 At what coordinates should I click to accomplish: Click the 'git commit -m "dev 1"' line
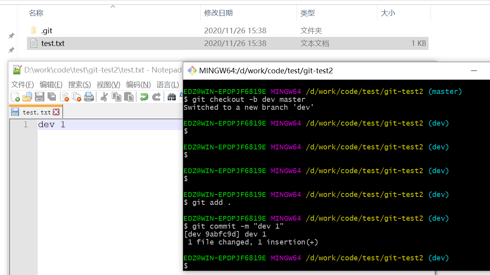(x=234, y=226)
